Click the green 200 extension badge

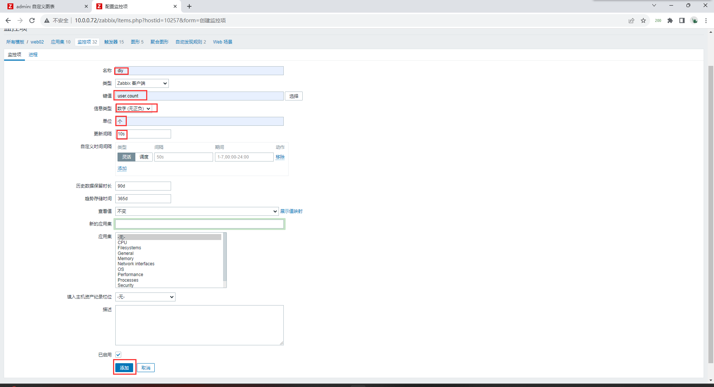pos(658,20)
